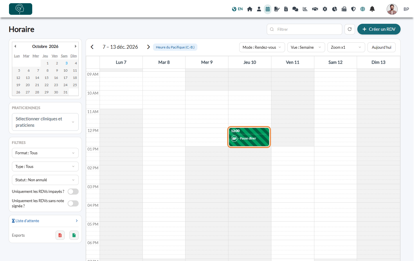The height and width of the screenshot is (261, 418).
Task: Refresh the schedule
Action: [350, 29]
